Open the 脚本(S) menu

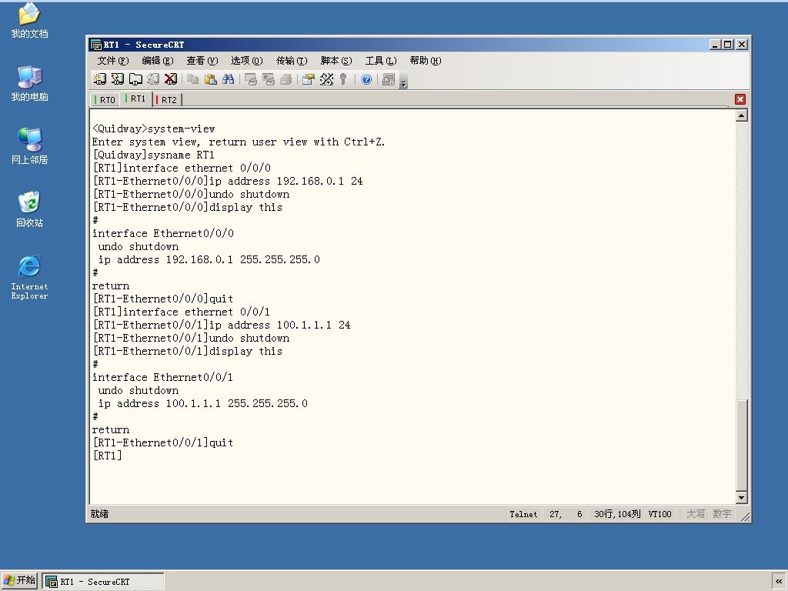pos(336,61)
